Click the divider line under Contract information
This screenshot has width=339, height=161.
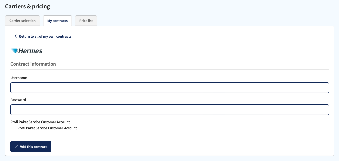(170, 69)
